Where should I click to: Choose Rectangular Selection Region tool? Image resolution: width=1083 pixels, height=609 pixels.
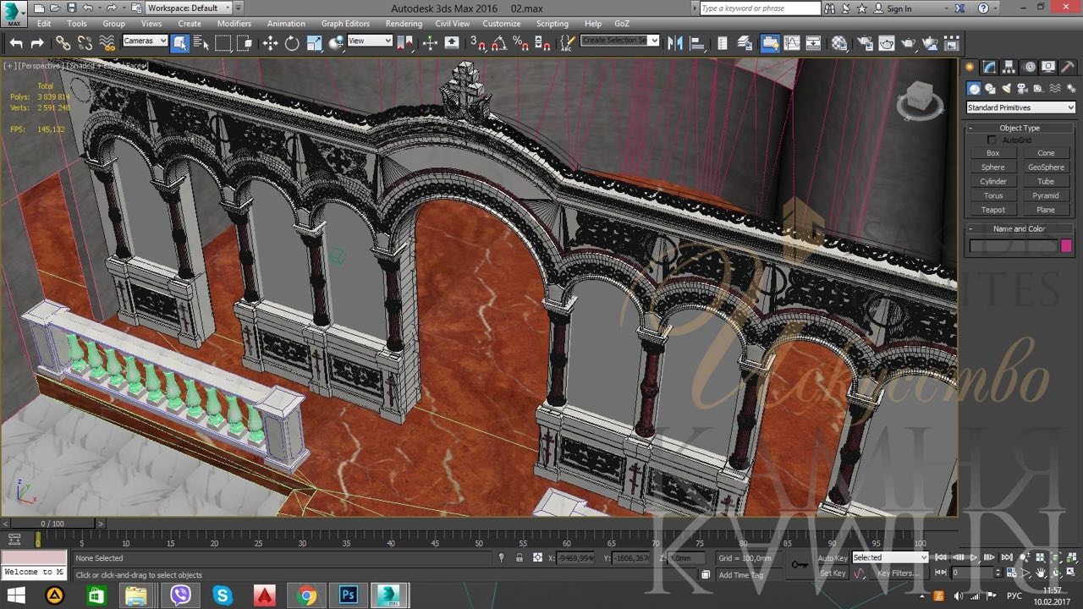point(223,43)
